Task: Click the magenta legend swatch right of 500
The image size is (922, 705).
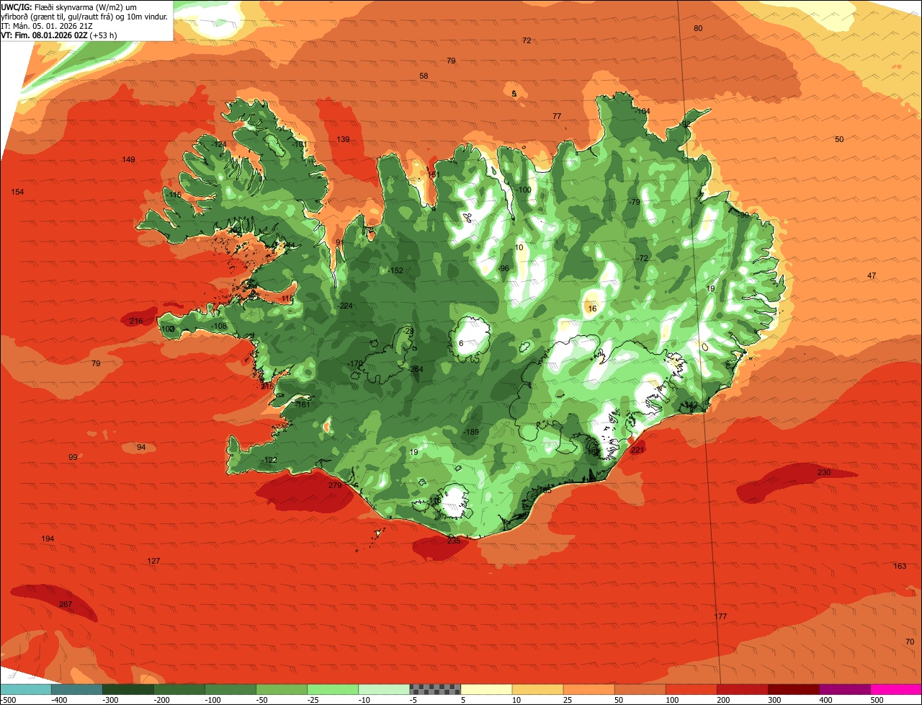Action: pyautogui.click(x=896, y=689)
